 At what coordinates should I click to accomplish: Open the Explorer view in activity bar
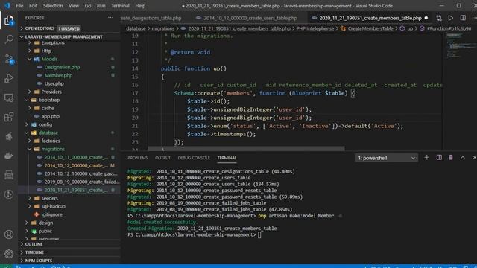tap(9, 21)
